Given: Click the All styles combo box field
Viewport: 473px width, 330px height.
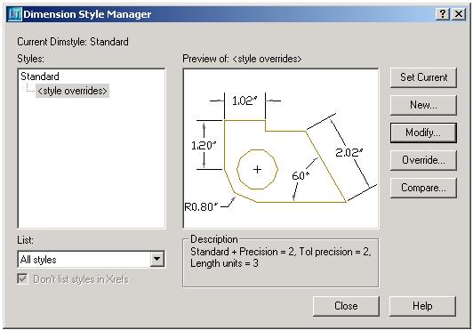Looking at the screenshot, I should point(91,260).
